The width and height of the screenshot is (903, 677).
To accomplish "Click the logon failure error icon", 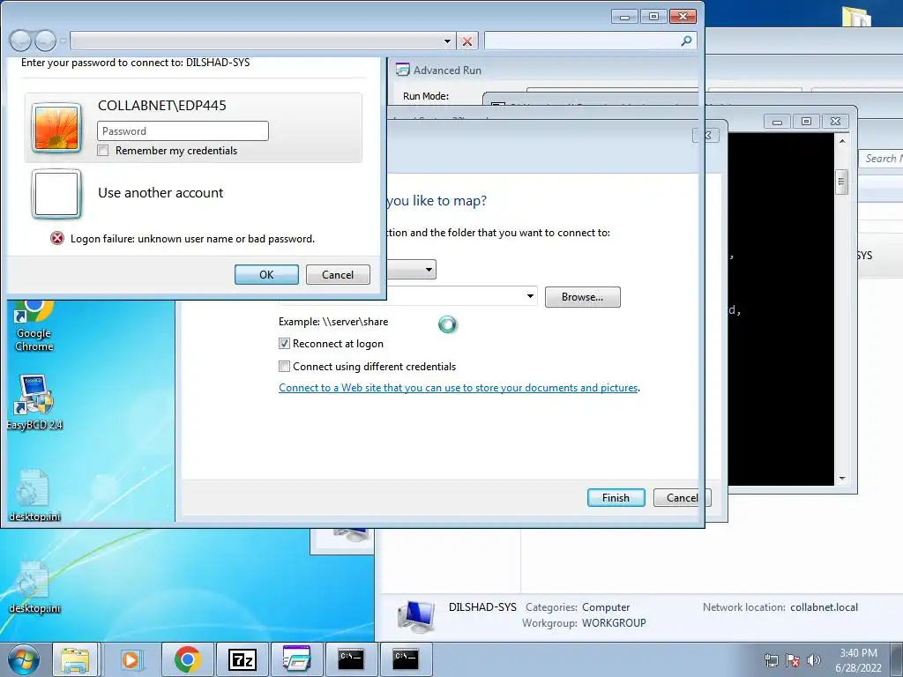I will [x=57, y=238].
